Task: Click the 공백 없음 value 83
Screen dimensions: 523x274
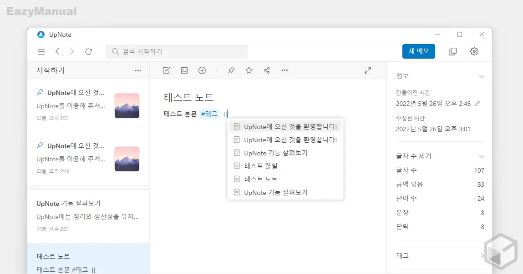Action: click(x=481, y=184)
